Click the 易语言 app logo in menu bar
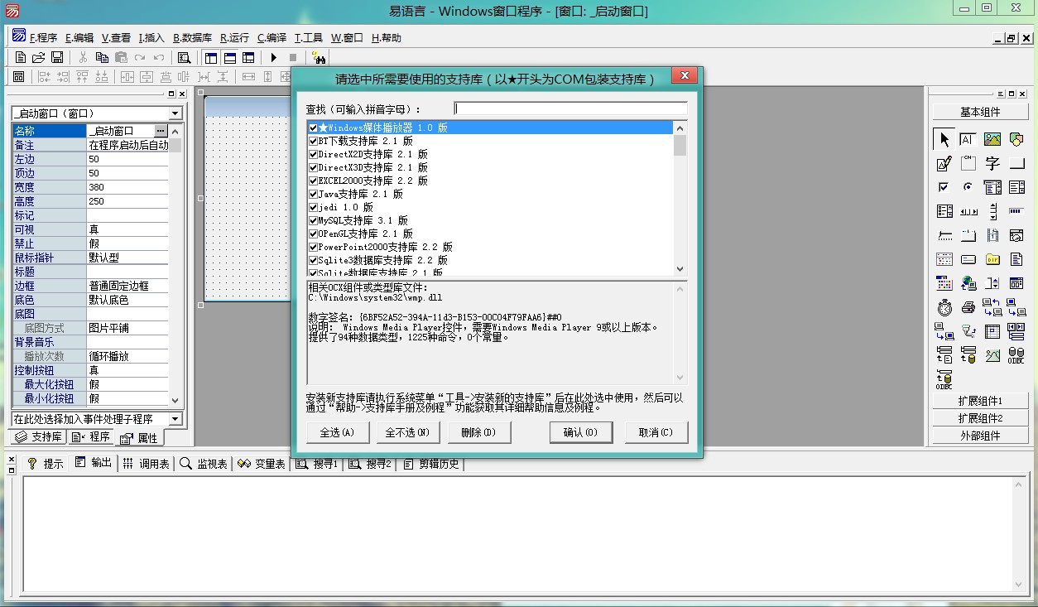 pos(19,36)
